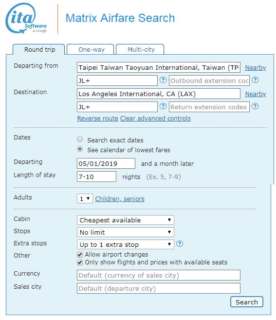Open help for return routing codes

point(163,106)
